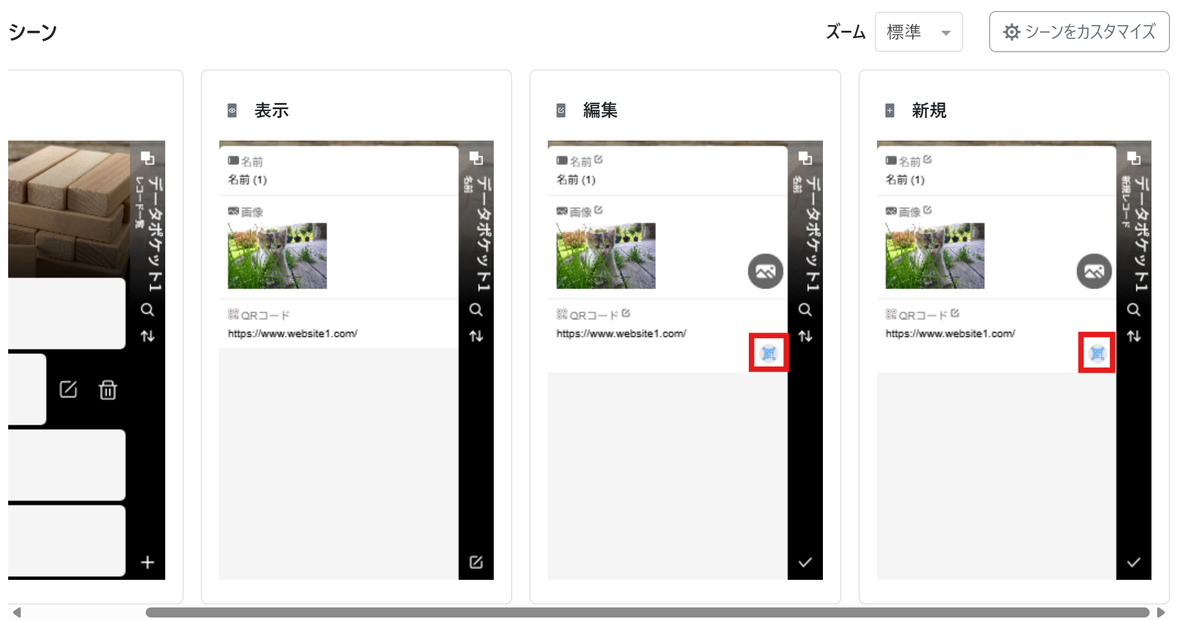Click kitten thumbnail in 表示 scene
Image resolution: width=1181 pixels, height=620 pixels.
tap(277, 256)
